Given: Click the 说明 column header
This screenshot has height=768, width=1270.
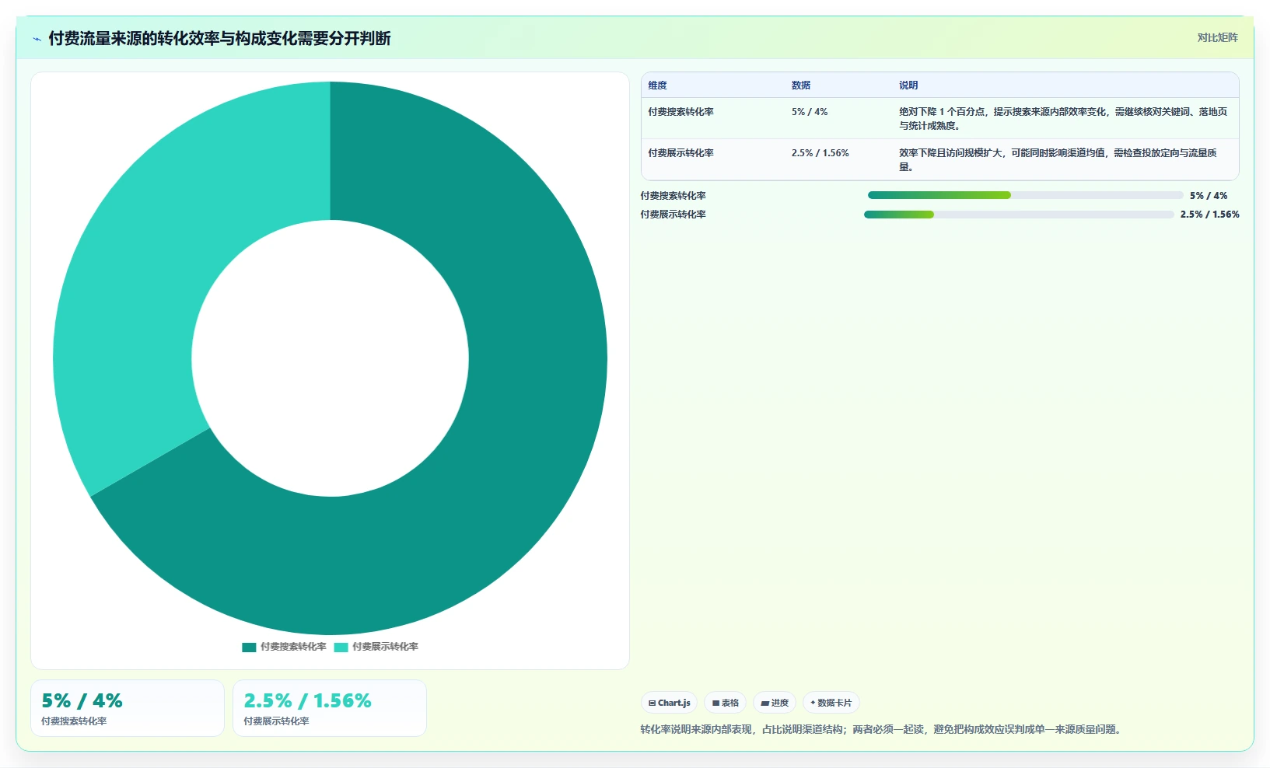Looking at the screenshot, I should point(908,86).
